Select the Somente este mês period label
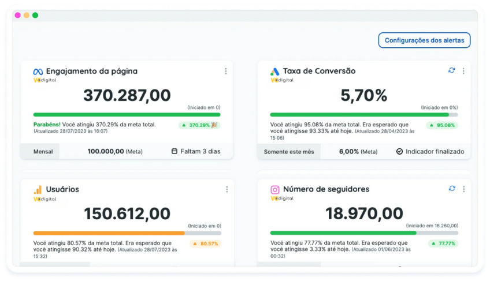Viewport: 490px width, 281px height. click(289, 152)
